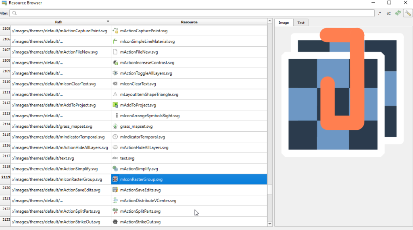This screenshot has width=413, height=230.
Task: Toggle the wrench settings button
Action: tap(407, 13)
